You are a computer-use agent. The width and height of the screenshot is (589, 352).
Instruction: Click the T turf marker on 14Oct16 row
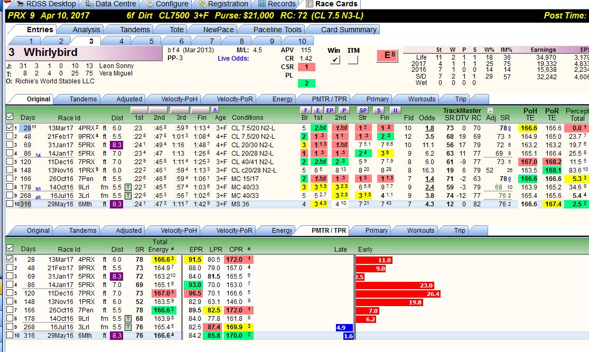click(x=128, y=187)
